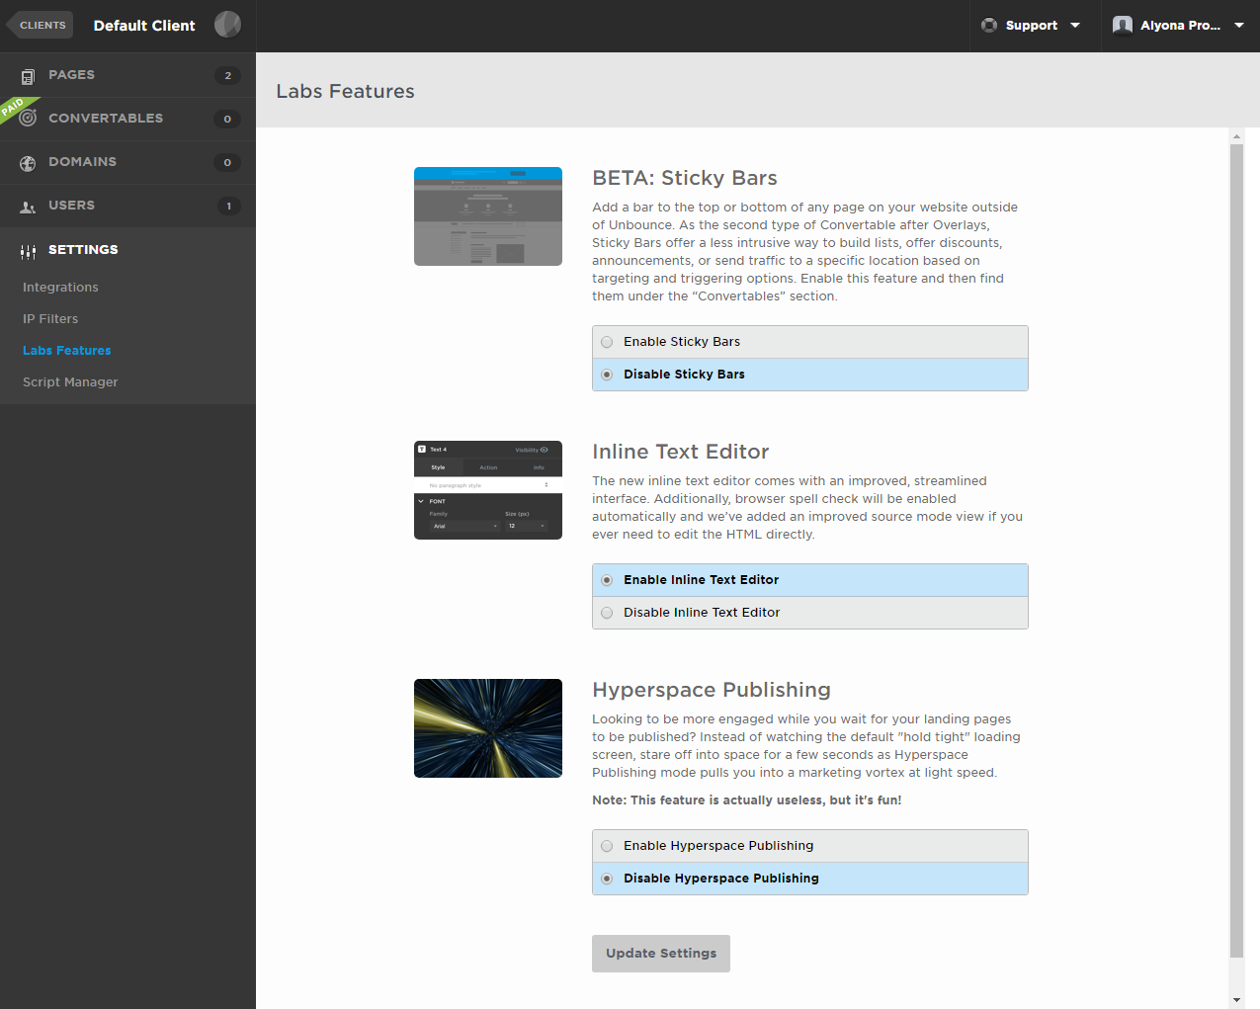Click the Settings sliders icon
1260x1009 pixels.
28,251
